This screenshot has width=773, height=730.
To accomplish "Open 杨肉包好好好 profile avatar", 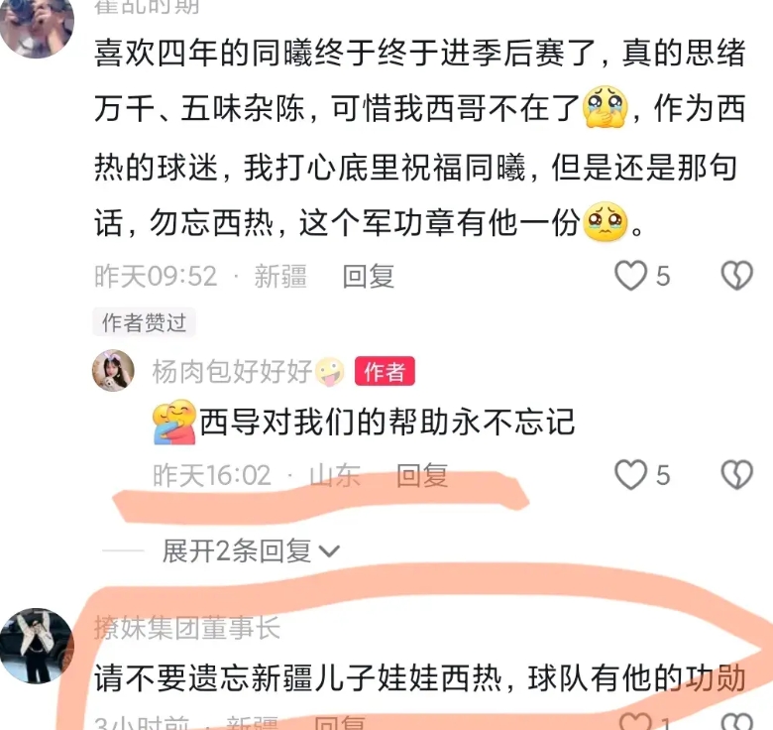I will pyautogui.click(x=113, y=370).
